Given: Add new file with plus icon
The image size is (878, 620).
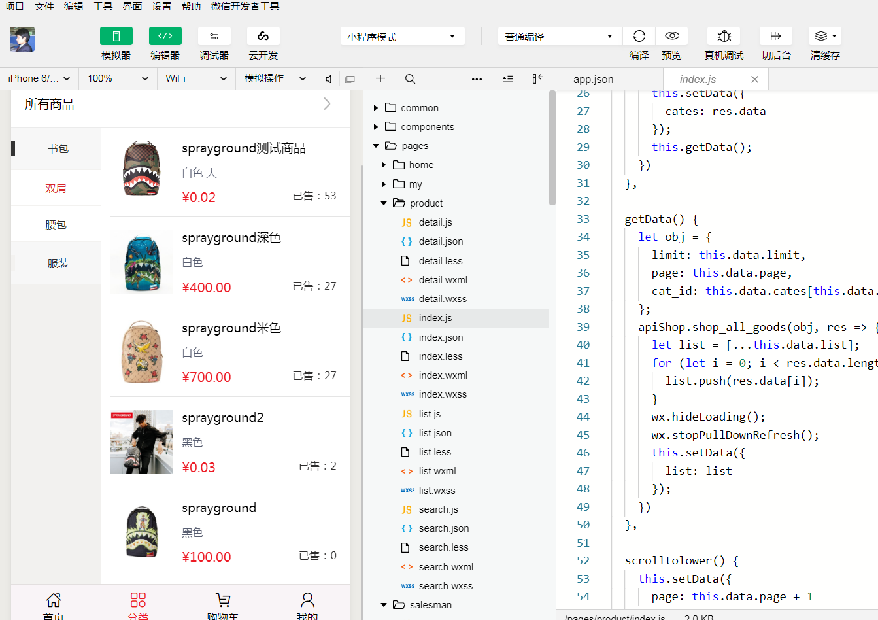Looking at the screenshot, I should (380, 79).
